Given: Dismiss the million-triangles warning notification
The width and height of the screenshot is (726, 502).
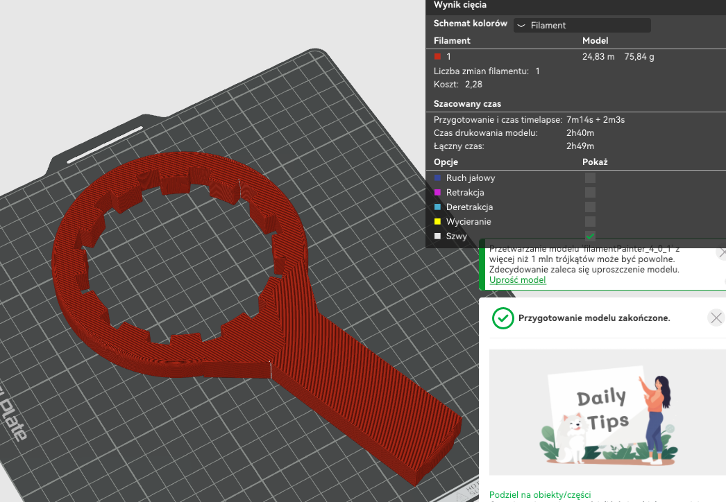Looking at the screenshot, I should [721, 252].
